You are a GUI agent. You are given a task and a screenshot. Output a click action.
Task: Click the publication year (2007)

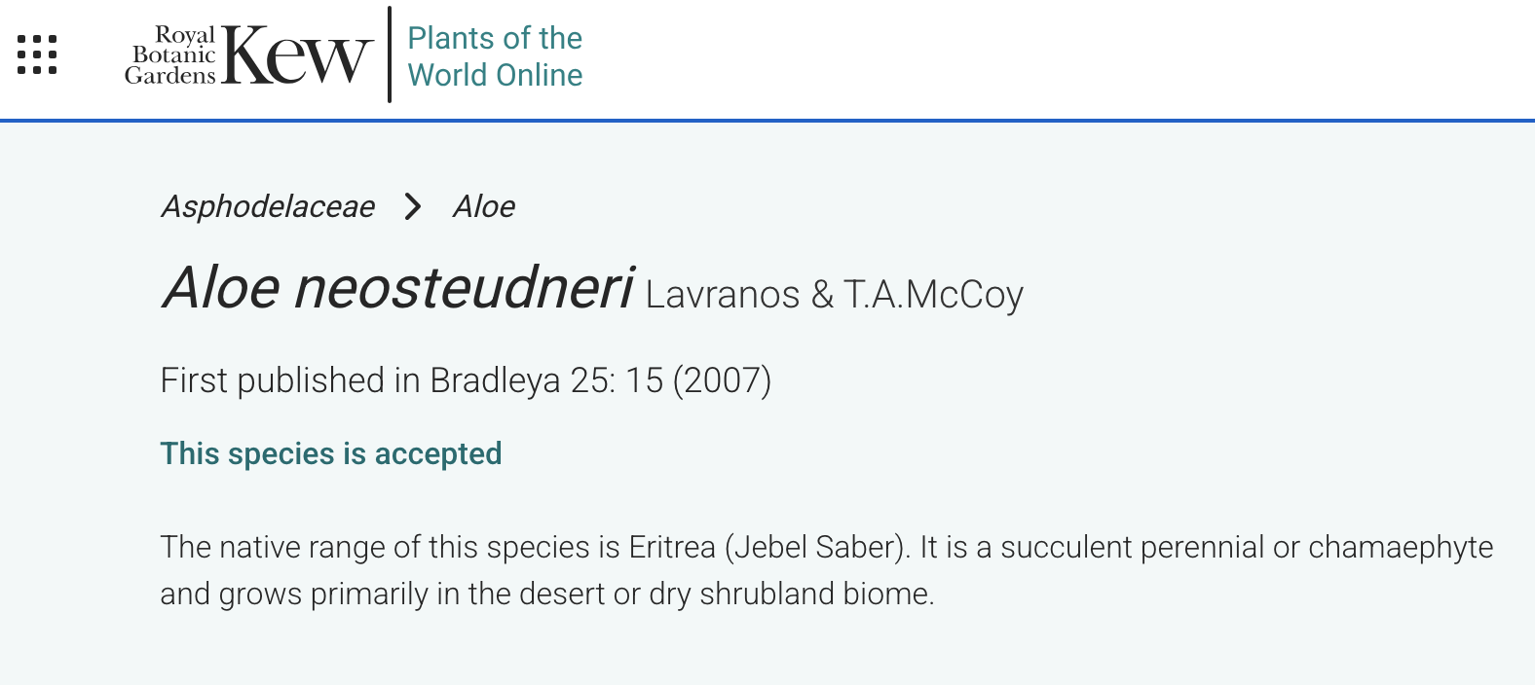point(722,380)
